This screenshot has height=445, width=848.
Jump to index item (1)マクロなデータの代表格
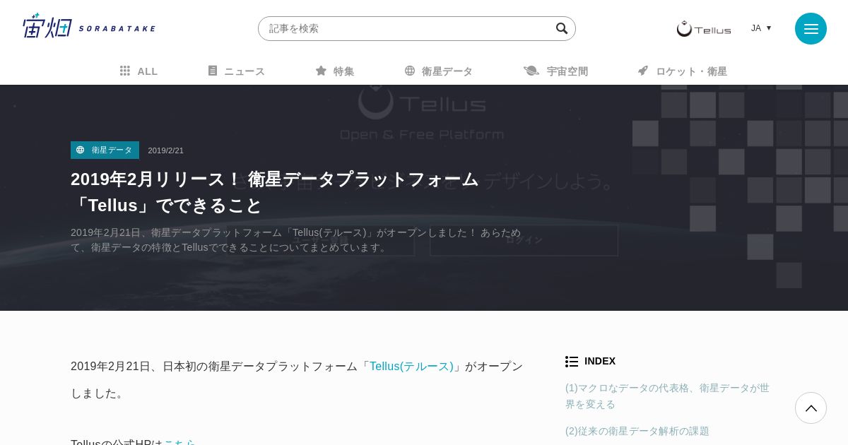[667, 396]
